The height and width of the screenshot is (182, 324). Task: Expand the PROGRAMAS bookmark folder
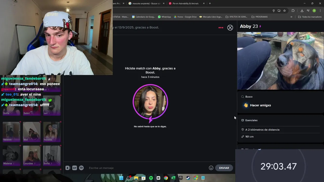click(x=259, y=17)
